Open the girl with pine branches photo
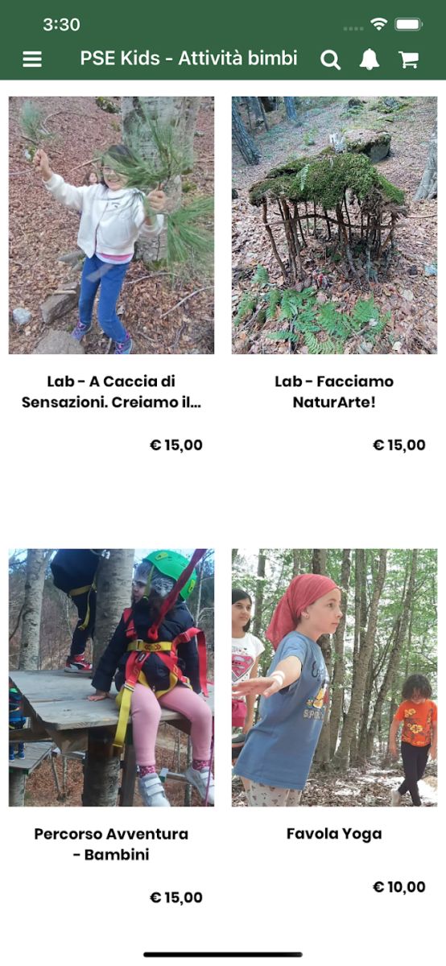This screenshot has width=446, height=966. click(111, 225)
